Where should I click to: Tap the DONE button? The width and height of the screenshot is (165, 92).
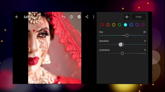click(138, 17)
